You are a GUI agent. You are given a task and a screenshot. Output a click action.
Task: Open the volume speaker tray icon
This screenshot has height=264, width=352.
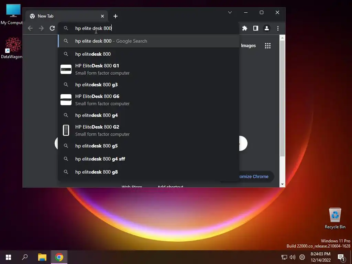click(293, 257)
